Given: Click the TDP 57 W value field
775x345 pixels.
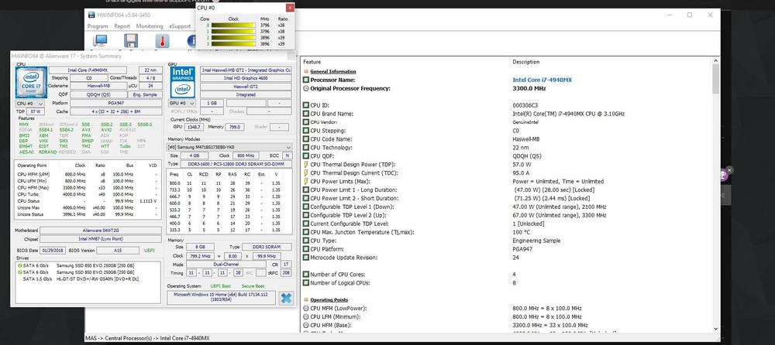Looking at the screenshot, I should click(34, 112).
